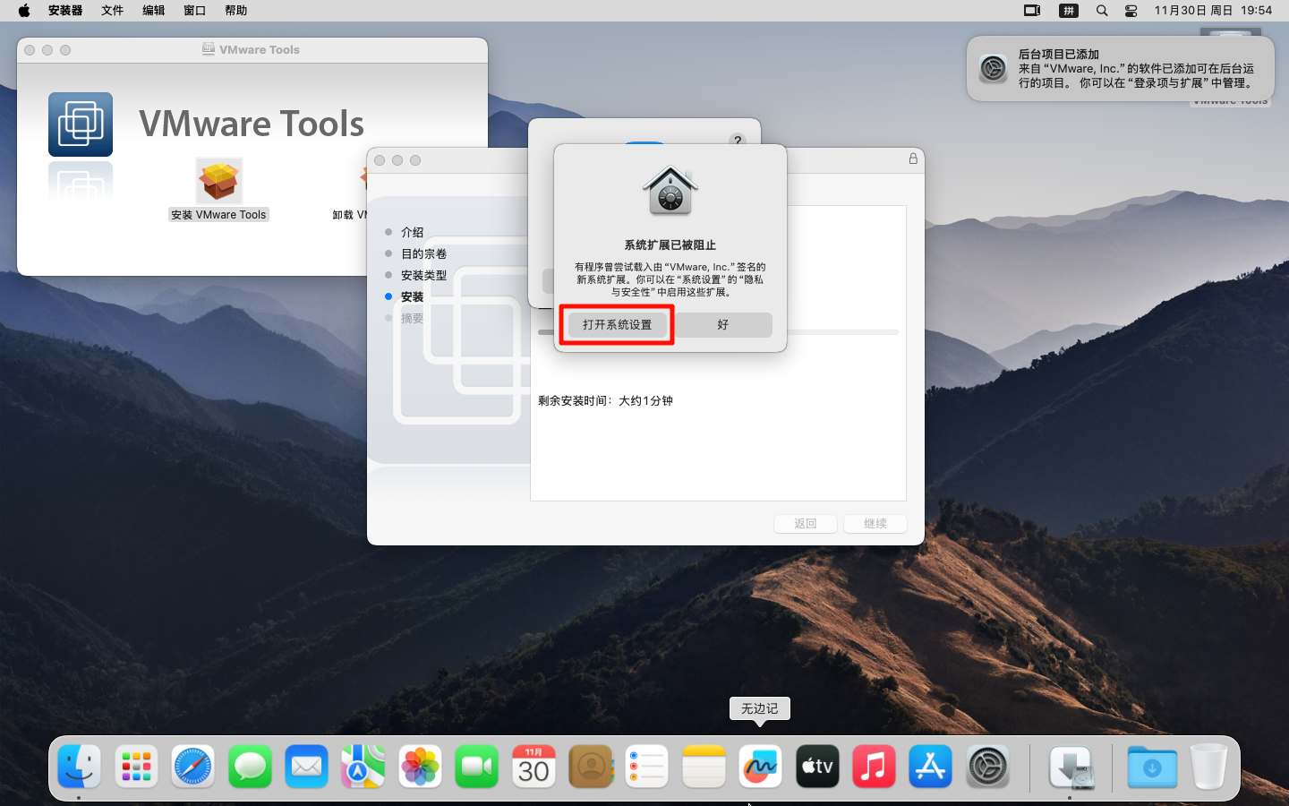Viewport: 1289px width, 806px height.
Task: Click the 继续 button in installer
Action: pos(875,524)
